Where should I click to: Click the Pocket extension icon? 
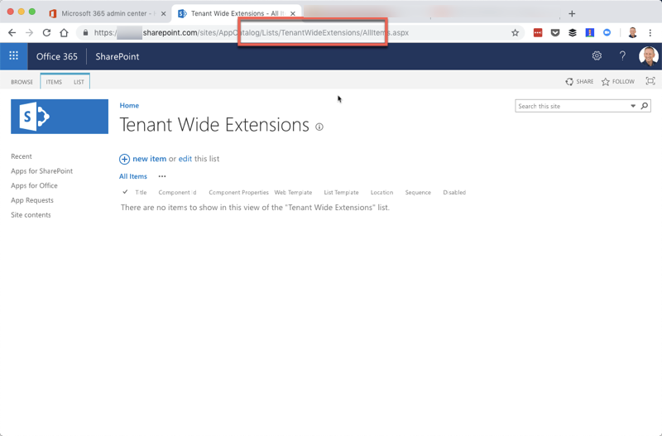pyautogui.click(x=554, y=32)
